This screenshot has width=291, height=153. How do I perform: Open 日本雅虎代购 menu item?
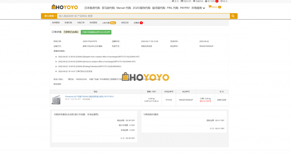coord(92,8)
